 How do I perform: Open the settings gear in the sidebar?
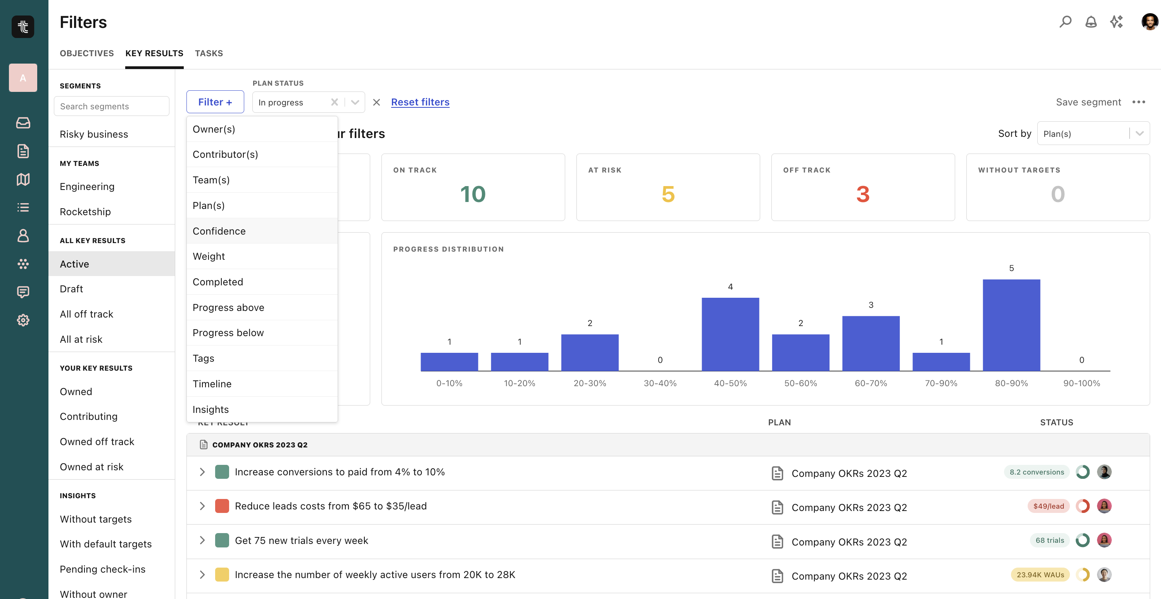coord(23,320)
